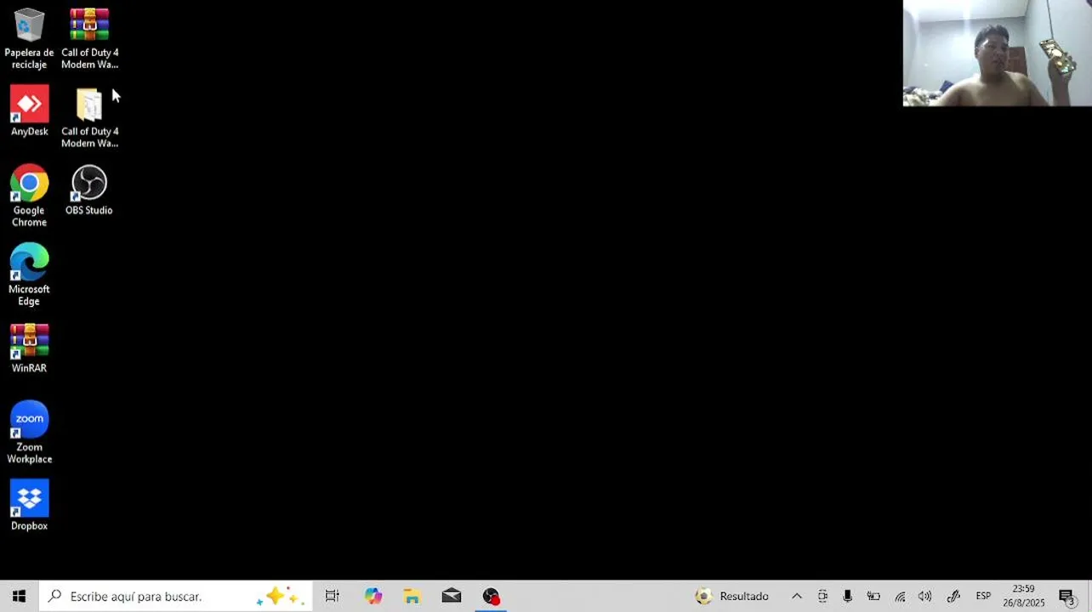Open Task View from the taskbar
The height and width of the screenshot is (612, 1092).
coord(333,596)
